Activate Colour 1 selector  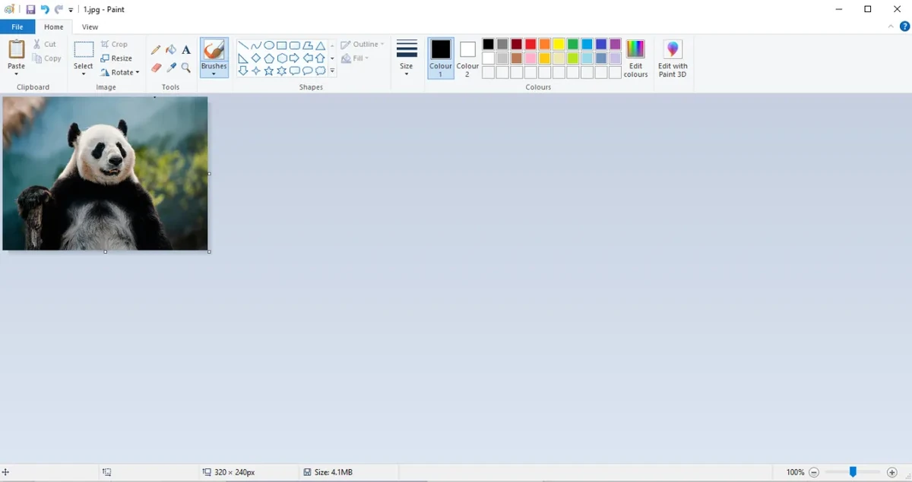(441, 58)
